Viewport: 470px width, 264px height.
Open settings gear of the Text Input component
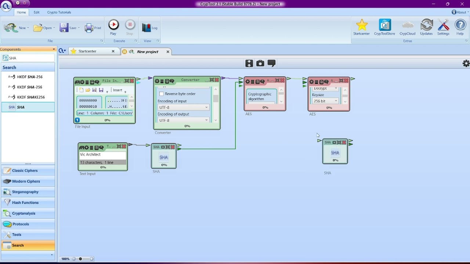point(86,148)
